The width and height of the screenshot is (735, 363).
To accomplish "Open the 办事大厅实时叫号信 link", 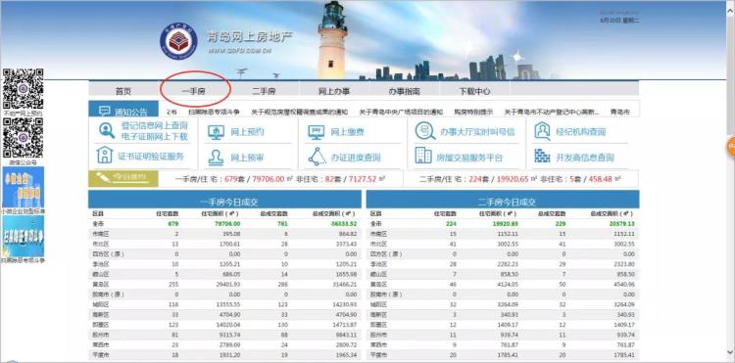I will tap(477, 132).
